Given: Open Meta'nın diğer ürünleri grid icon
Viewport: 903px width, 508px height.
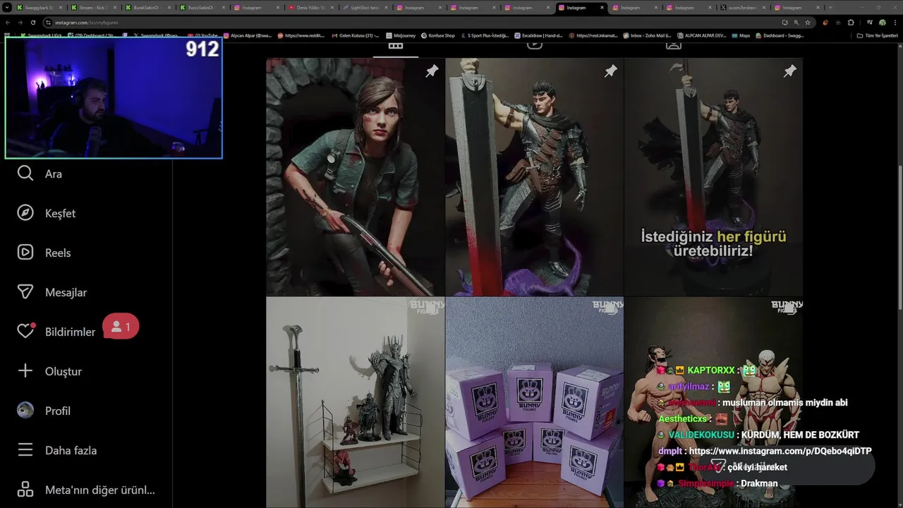Looking at the screenshot, I should (25, 490).
